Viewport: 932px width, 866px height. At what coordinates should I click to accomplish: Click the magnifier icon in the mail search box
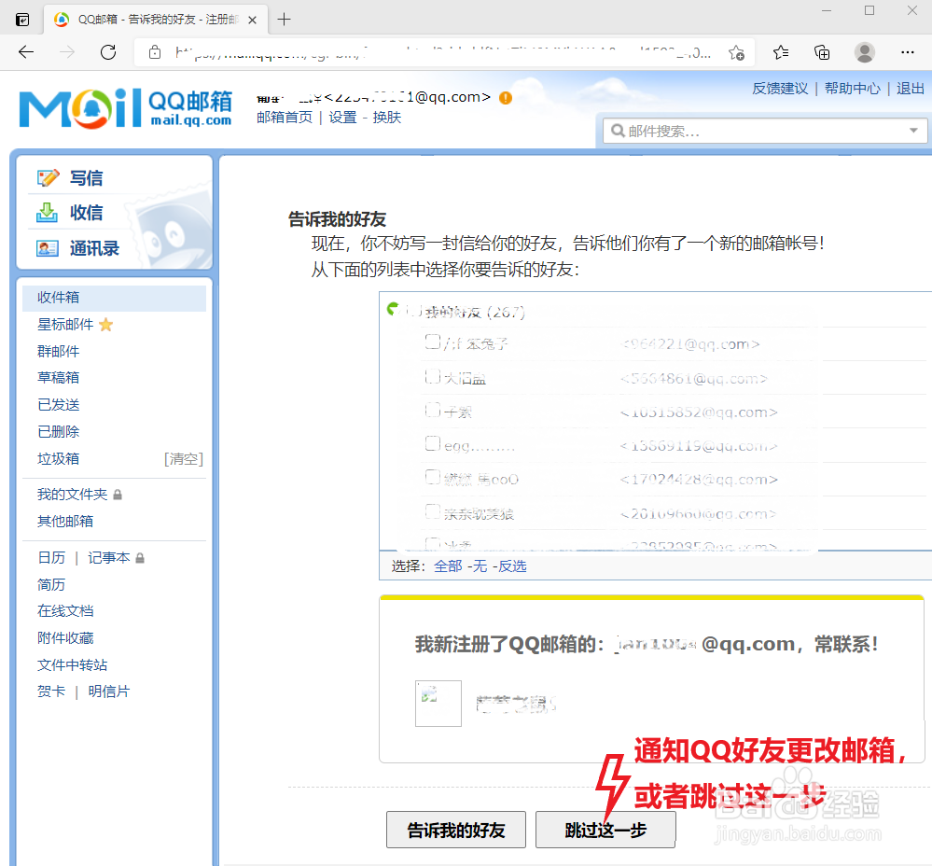[x=618, y=130]
